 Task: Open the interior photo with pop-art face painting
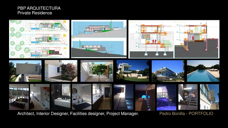click(x=40, y=97)
